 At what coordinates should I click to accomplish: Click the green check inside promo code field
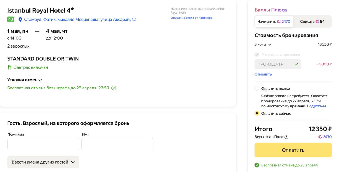coord(296,64)
